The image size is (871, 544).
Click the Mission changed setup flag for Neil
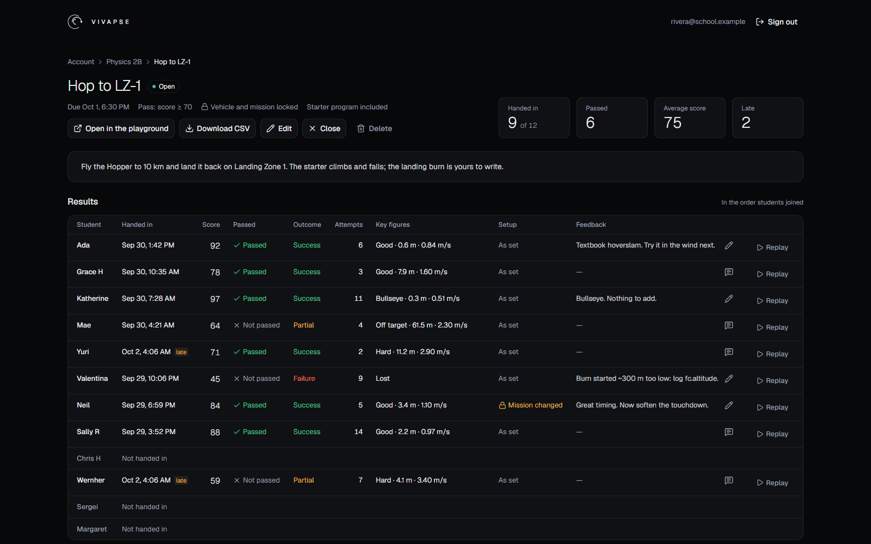point(531,405)
